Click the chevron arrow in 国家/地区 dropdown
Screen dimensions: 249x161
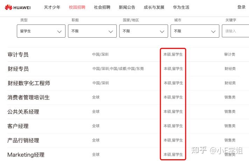pyautogui.click(x=162, y=32)
